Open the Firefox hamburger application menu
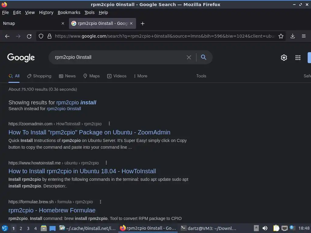This screenshot has width=311, height=233. 304,36
